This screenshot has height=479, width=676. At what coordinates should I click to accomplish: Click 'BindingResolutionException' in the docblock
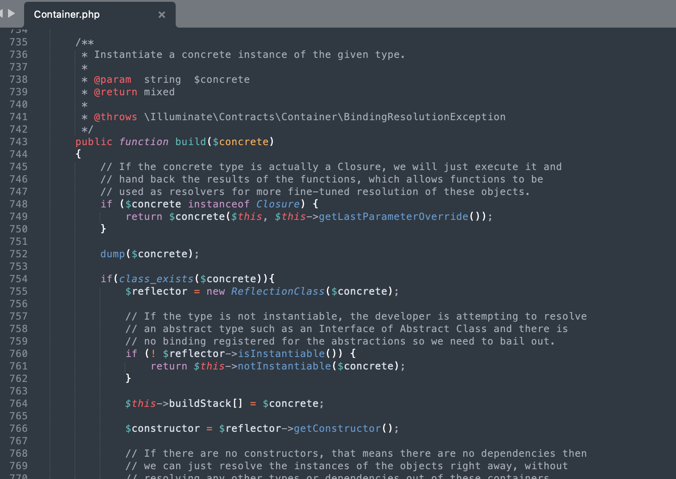425,117
